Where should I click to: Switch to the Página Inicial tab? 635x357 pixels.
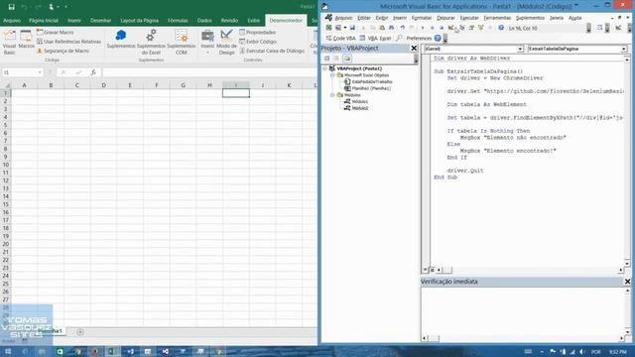click(44, 20)
